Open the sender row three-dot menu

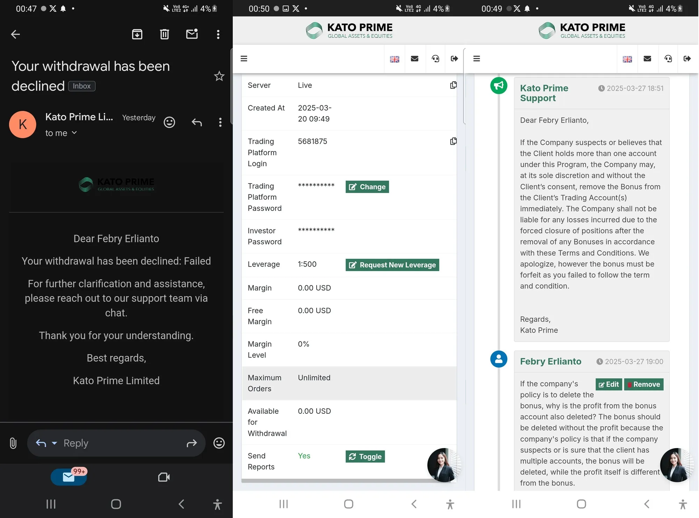(220, 122)
